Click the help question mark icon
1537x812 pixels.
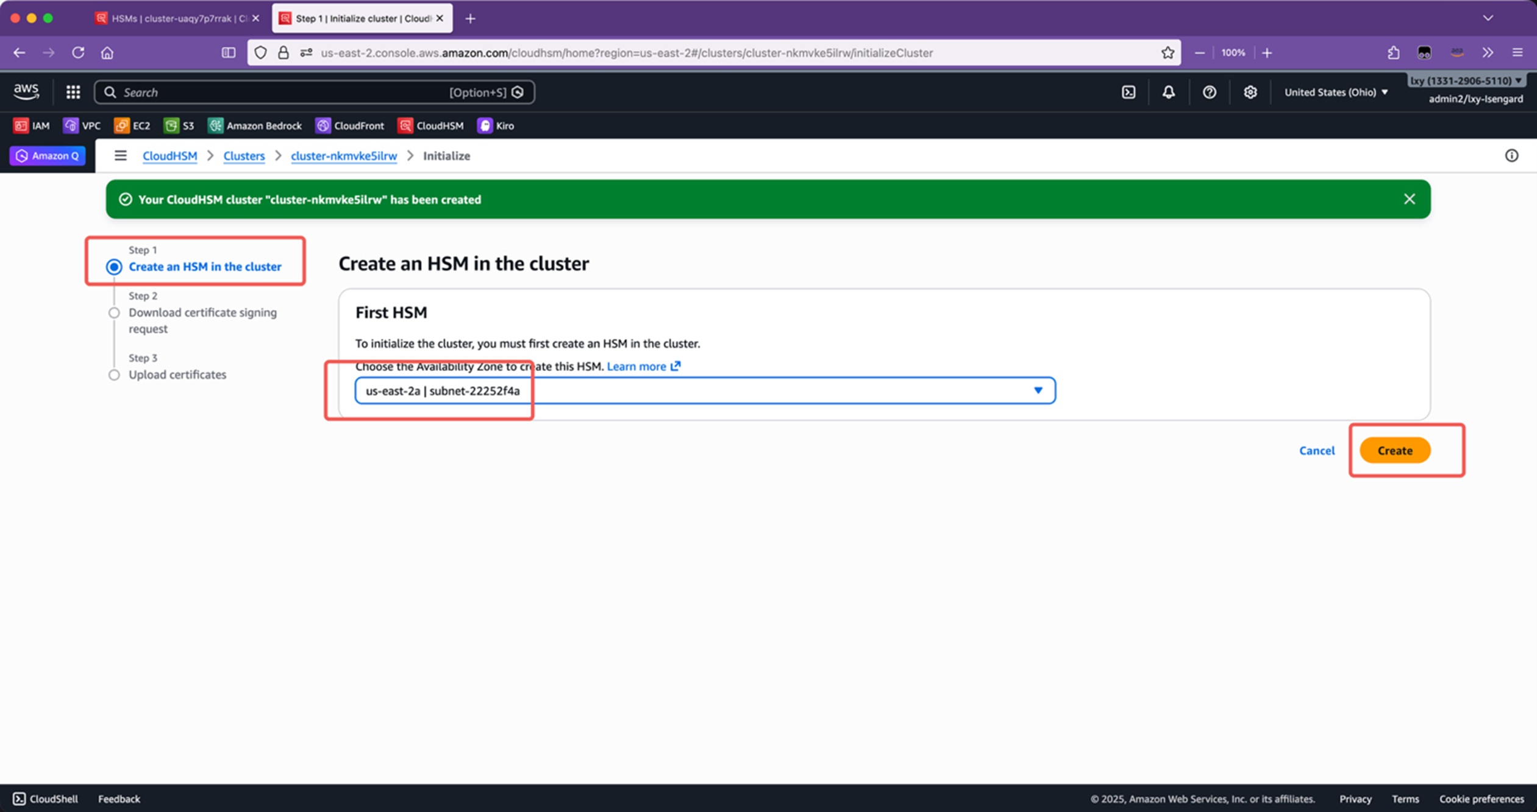pos(1209,92)
